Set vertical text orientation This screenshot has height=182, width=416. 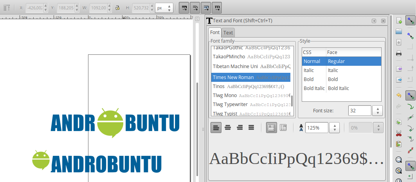point(283,128)
